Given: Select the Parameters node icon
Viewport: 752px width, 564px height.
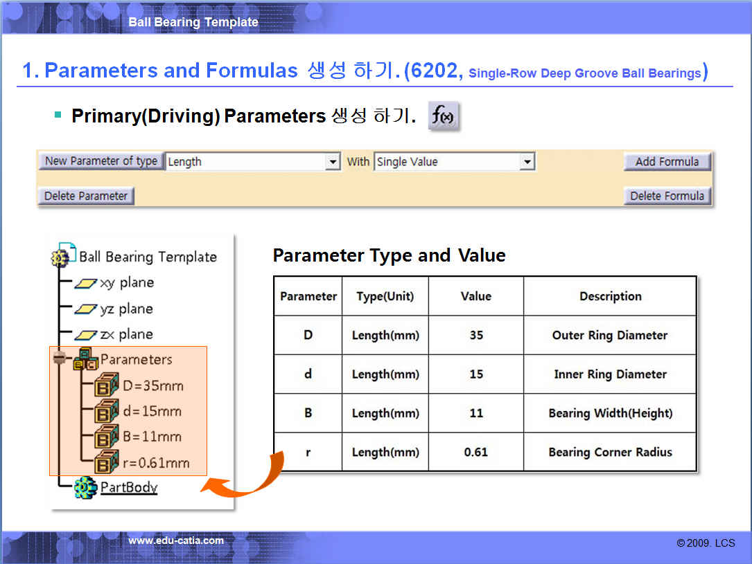Looking at the screenshot, I should 85,360.
